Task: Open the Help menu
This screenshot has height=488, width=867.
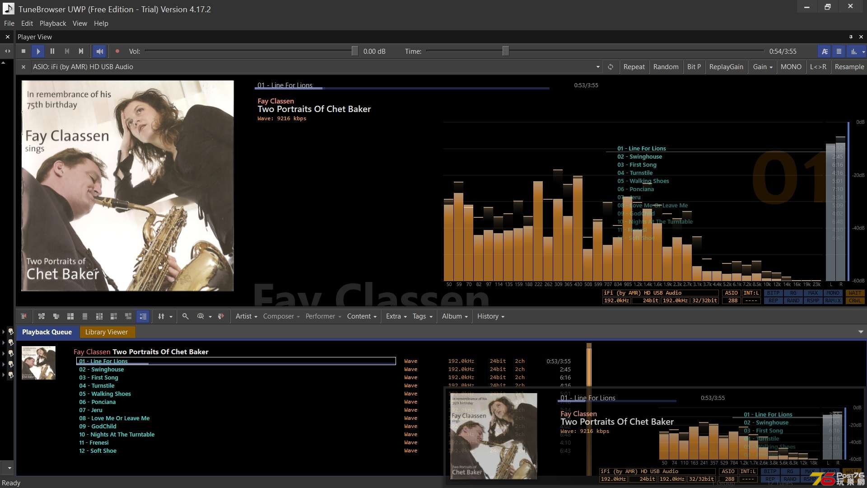Action: (x=101, y=23)
